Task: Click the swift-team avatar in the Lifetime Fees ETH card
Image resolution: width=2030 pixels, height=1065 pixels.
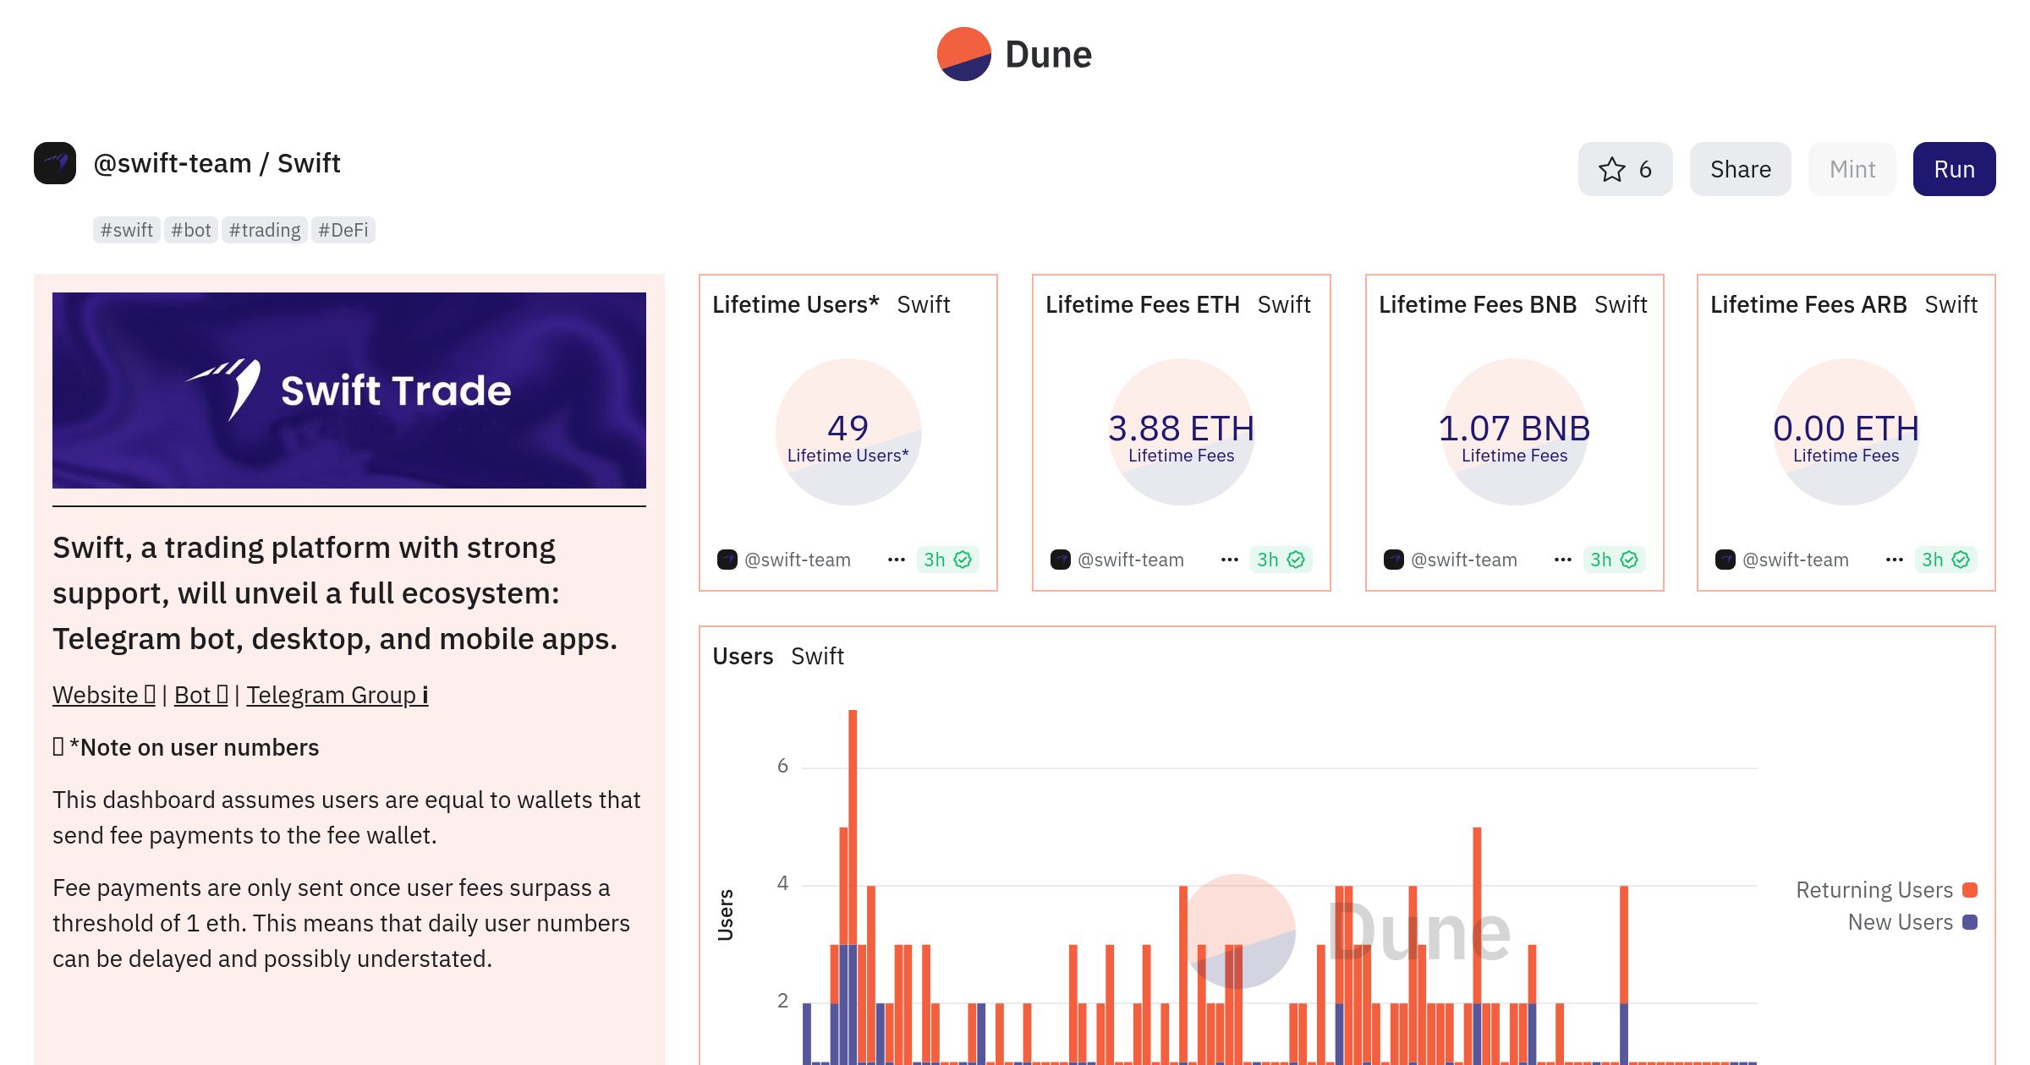Action: [1061, 560]
